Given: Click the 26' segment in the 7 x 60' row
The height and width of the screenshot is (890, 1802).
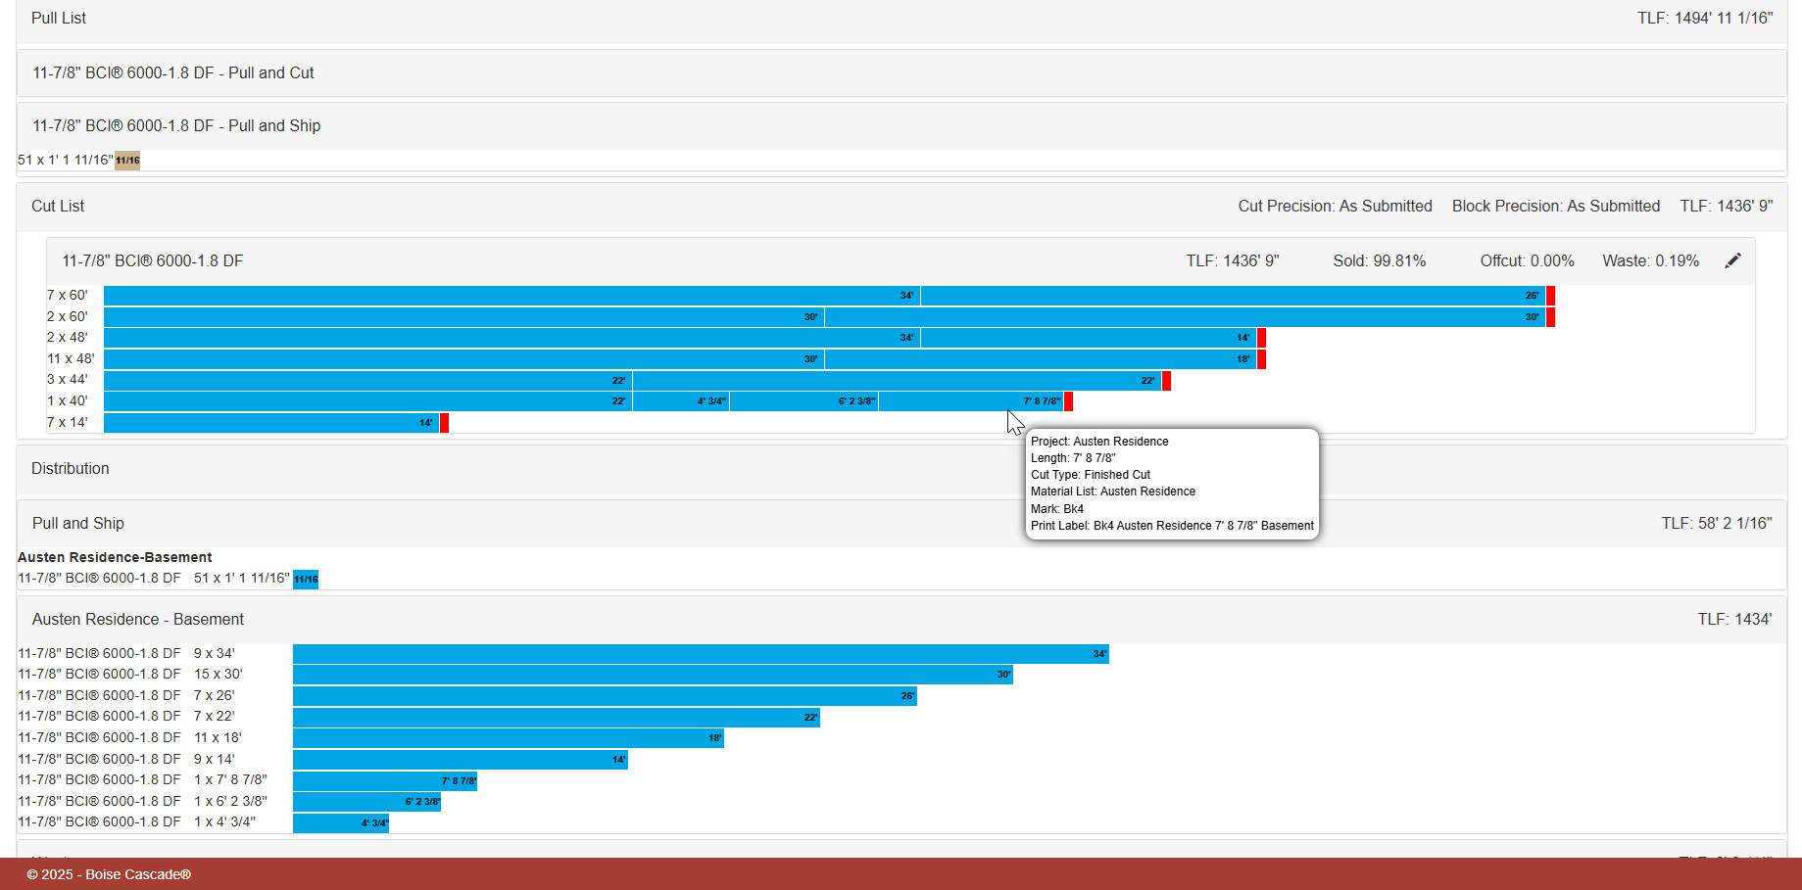Looking at the screenshot, I should point(1233,296).
